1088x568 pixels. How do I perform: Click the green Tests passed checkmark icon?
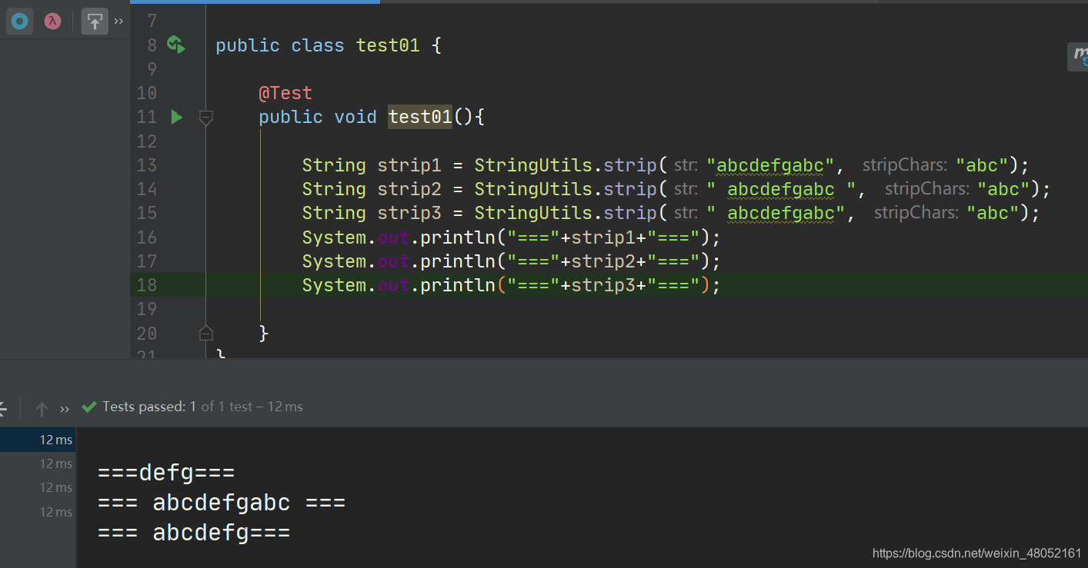(89, 407)
